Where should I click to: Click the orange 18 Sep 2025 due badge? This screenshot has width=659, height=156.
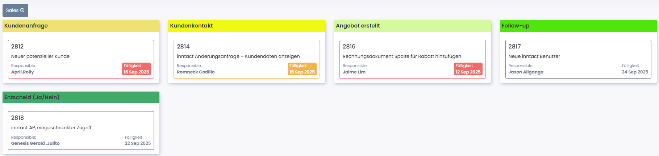click(302, 69)
